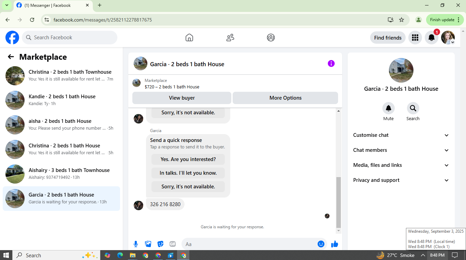This screenshot has width=466, height=260.
Task: Open Aishairy's 3 beds 1 bath Townhouse chat
Action: pos(61,174)
